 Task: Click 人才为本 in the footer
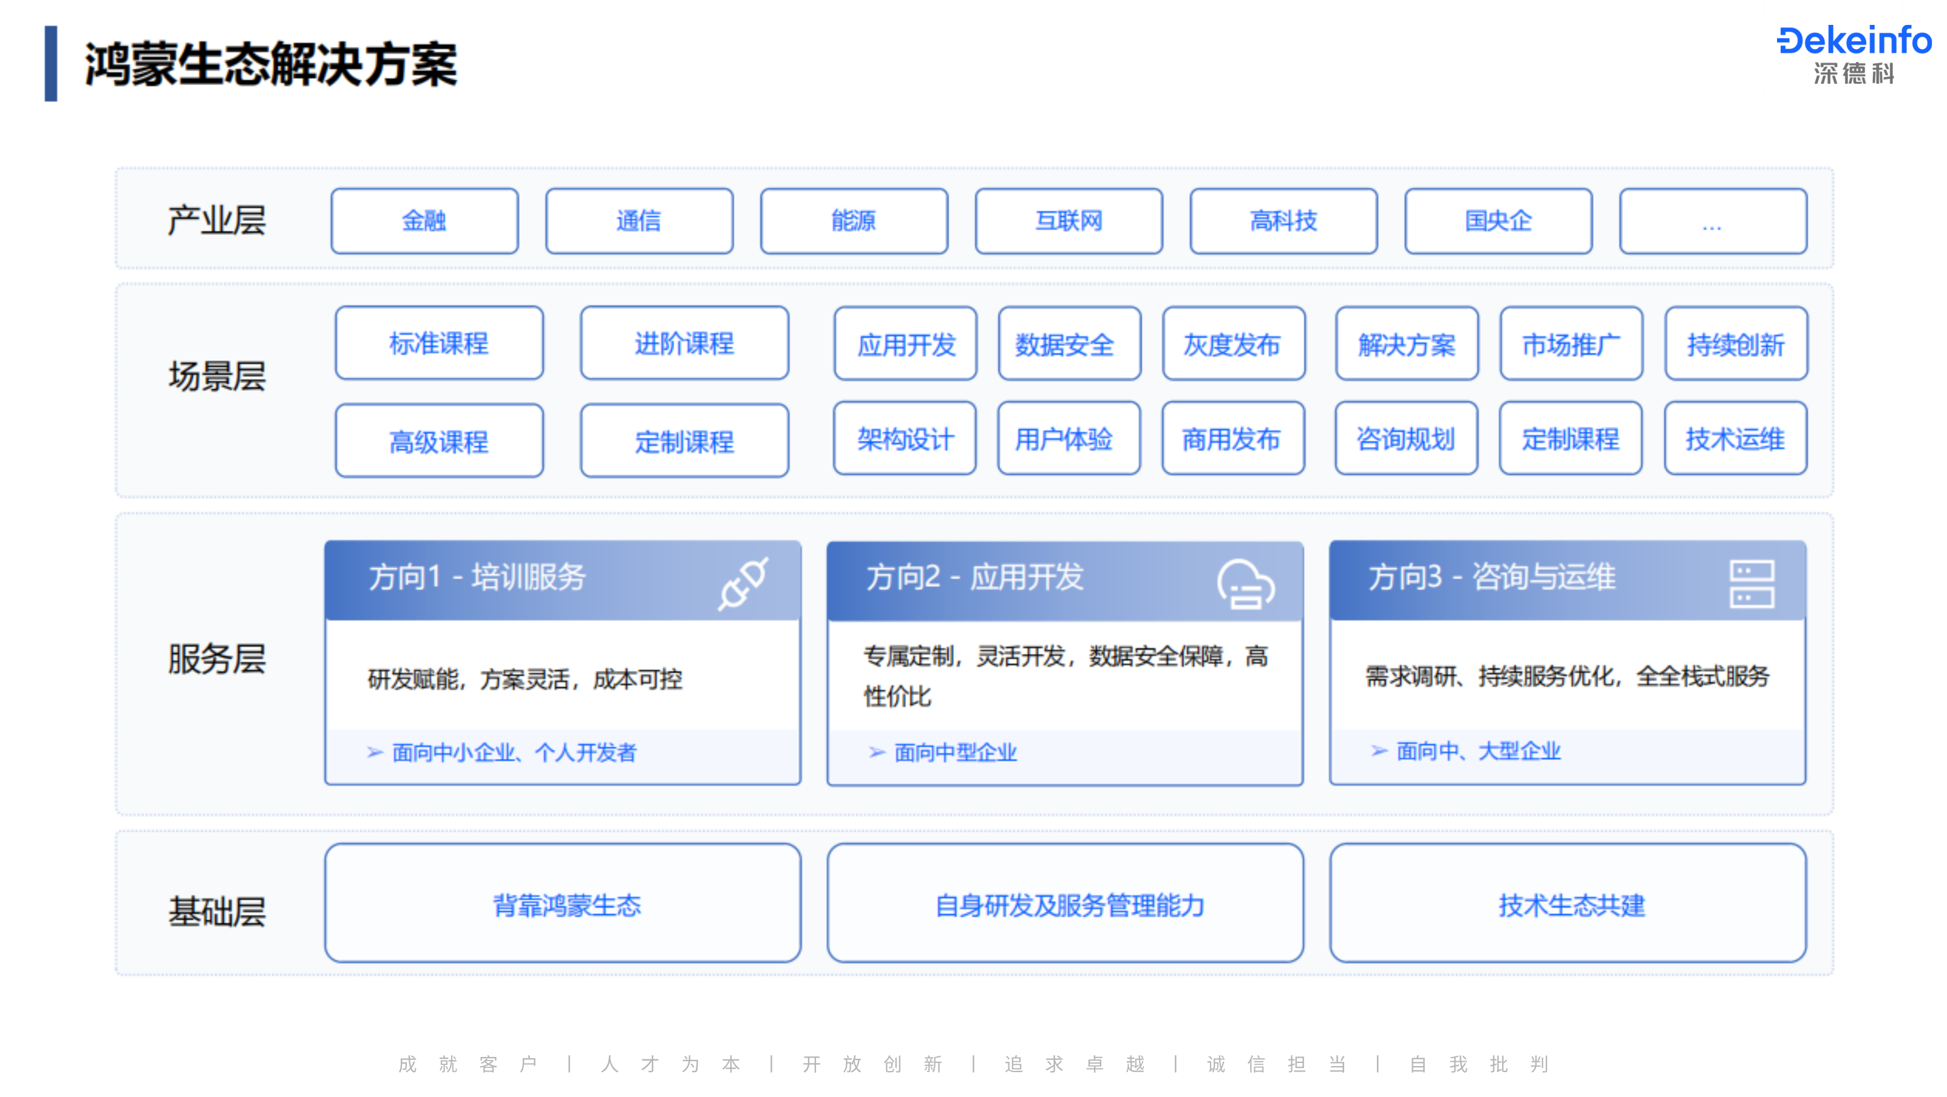point(670,1064)
